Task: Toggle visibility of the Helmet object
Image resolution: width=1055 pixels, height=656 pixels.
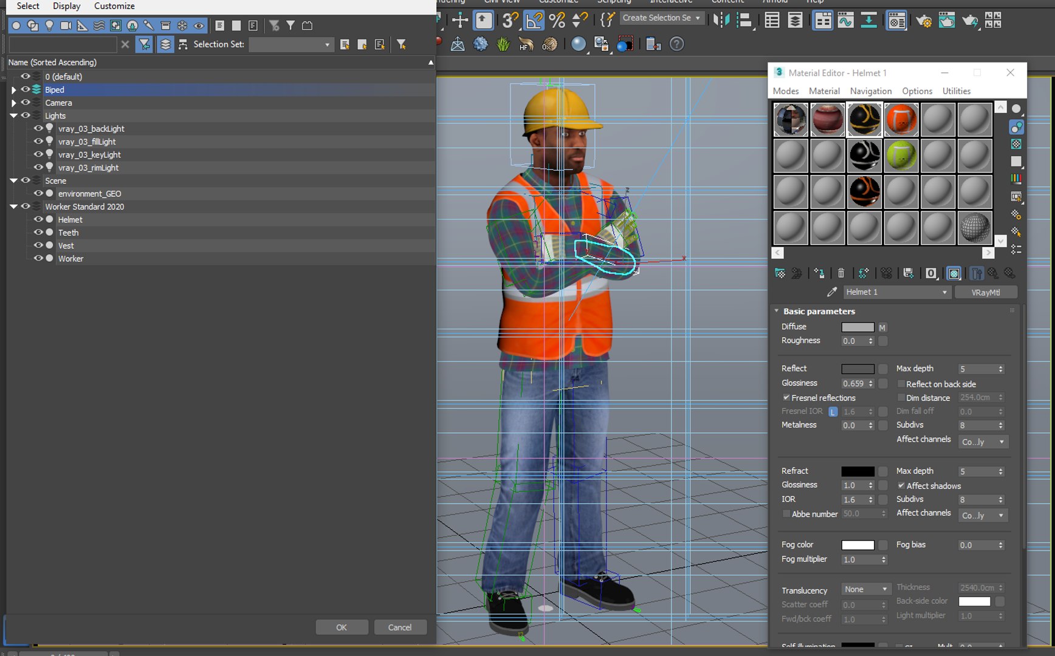Action: click(x=38, y=219)
